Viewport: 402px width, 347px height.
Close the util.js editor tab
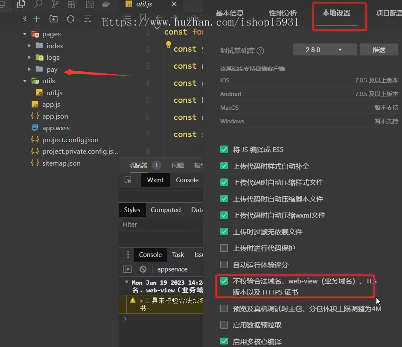[x=174, y=4]
